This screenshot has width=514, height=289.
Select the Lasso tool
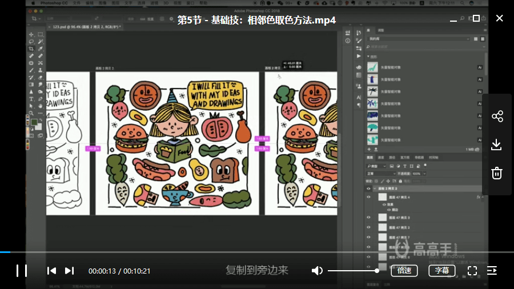point(31,42)
